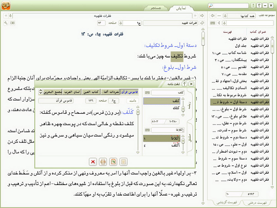The image size is (277, 208).
Task: Select the مفردات ألفا dictionary tab
Action: click(111, 92)
